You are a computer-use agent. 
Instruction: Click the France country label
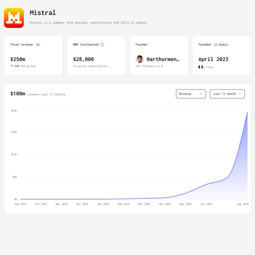point(209,67)
